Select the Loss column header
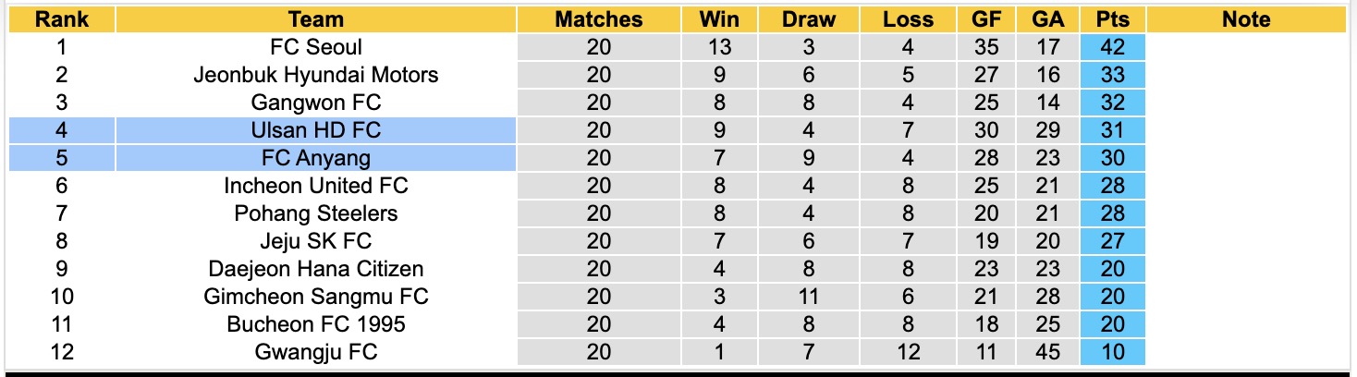 908,19
